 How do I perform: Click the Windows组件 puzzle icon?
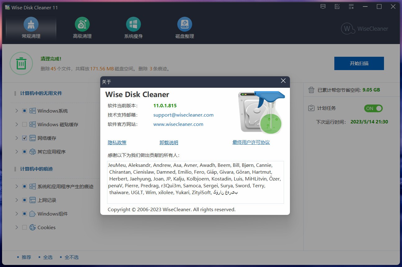pos(33,214)
